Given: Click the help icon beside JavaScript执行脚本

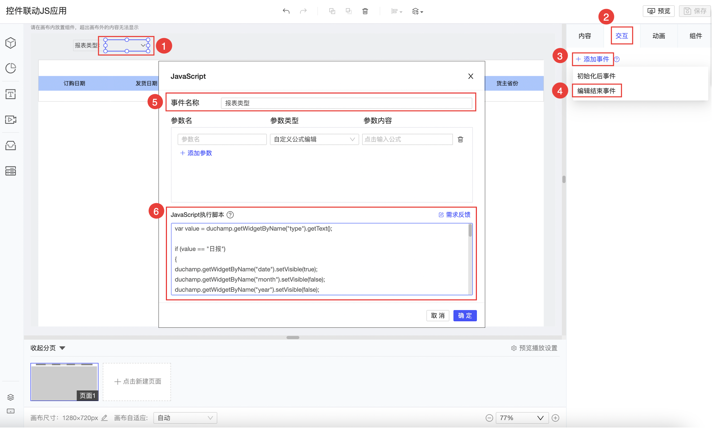Looking at the screenshot, I should click(x=230, y=215).
